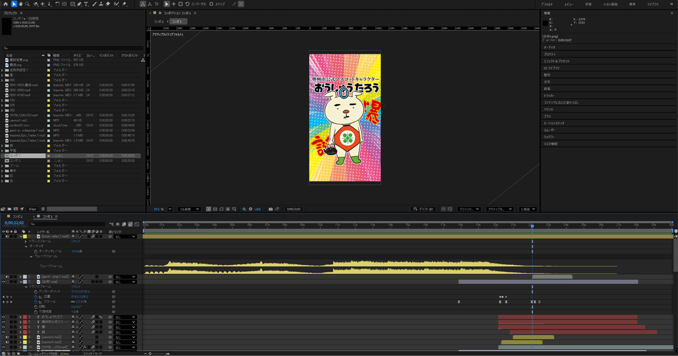Viewport: 678px width, 356px height.
Task: Select the Zoom magnifier tool
Action: click(28, 4)
